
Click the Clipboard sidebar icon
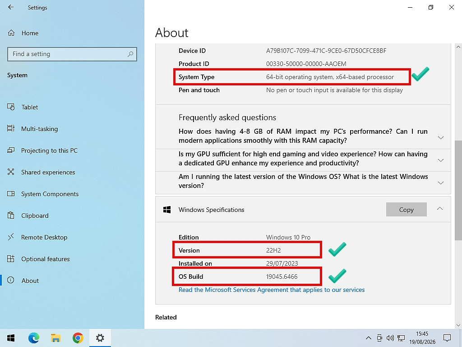(11, 215)
